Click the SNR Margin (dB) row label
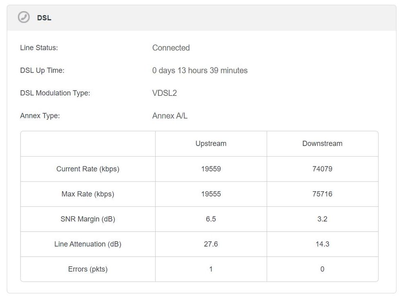 pyautogui.click(x=88, y=219)
